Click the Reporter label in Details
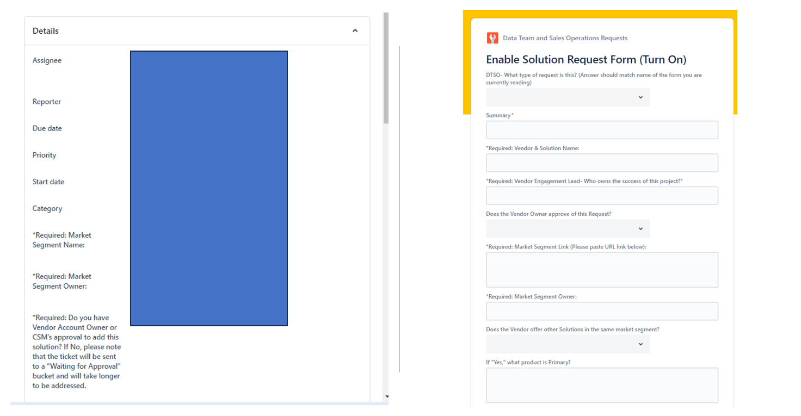The height and width of the screenshot is (416, 801). coord(47,102)
